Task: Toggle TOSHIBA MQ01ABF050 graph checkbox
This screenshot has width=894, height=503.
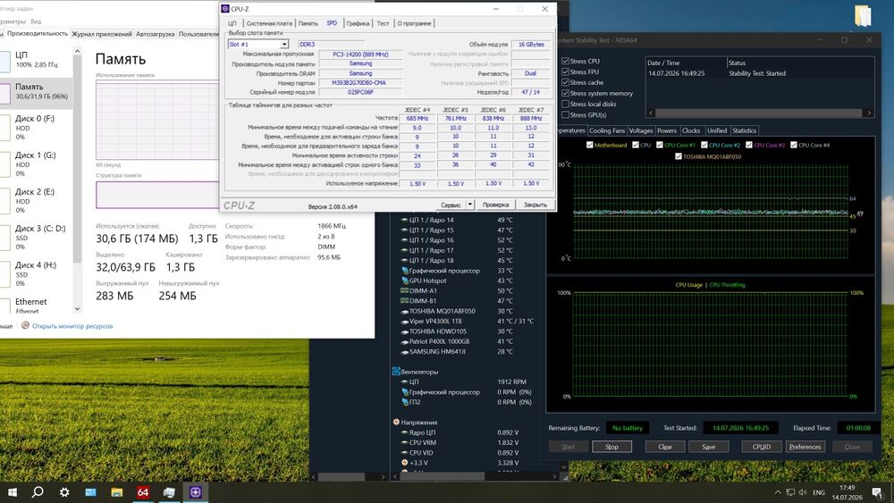Action: [678, 156]
